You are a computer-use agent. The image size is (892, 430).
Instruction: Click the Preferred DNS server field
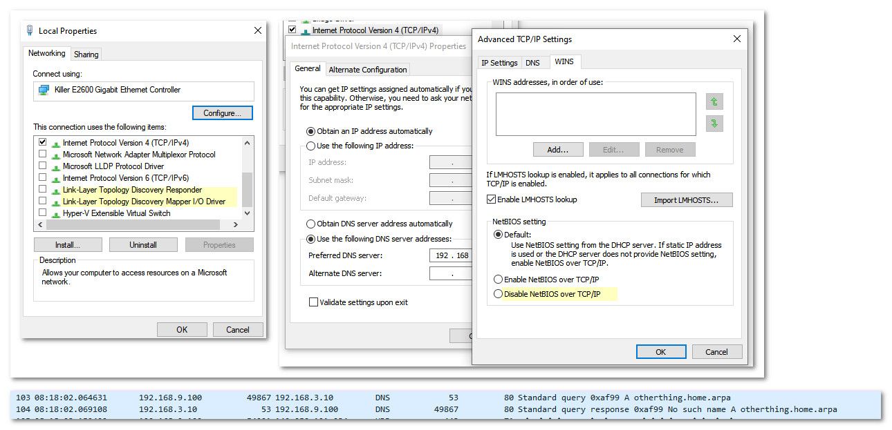click(x=450, y=255)
